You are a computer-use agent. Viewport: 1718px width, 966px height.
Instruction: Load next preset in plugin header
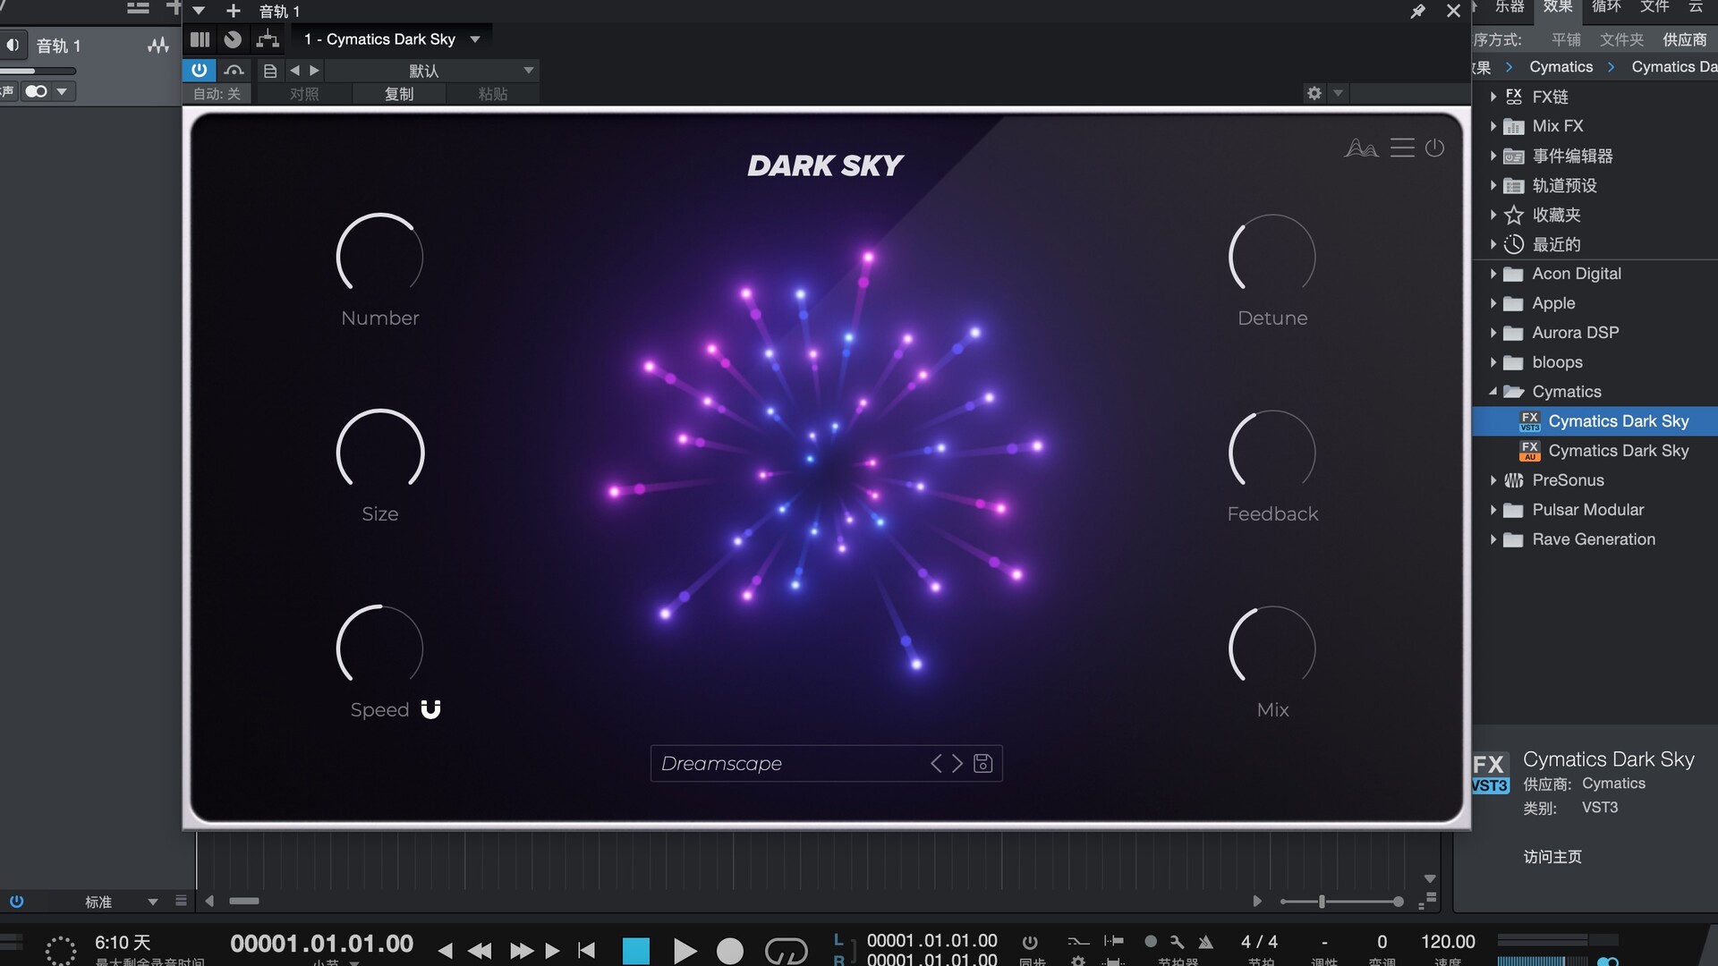click(314, 70)
